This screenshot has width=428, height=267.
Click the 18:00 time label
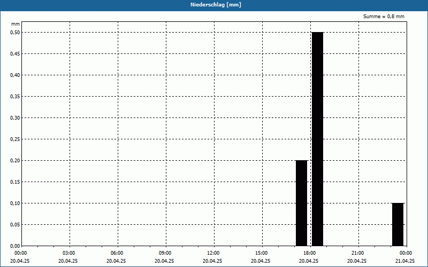(x=309, y=253)
